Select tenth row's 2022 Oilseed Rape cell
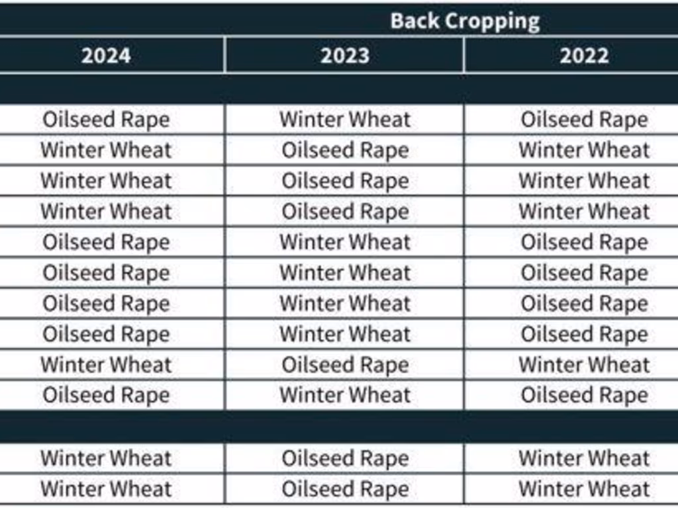This screenshot has height=508, width=678. click(583, 396)
